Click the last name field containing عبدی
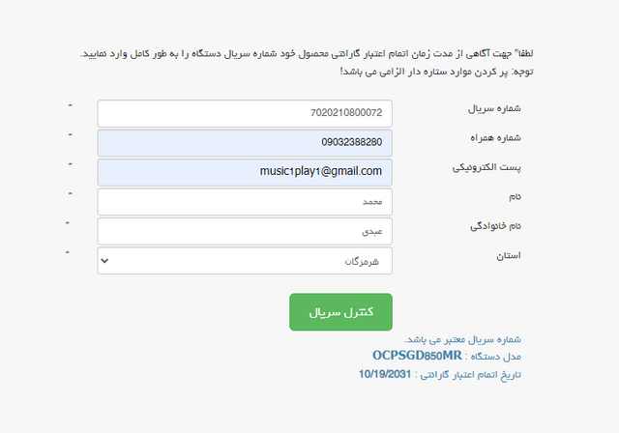The image size is (619, 433). (x=244, y=232)
